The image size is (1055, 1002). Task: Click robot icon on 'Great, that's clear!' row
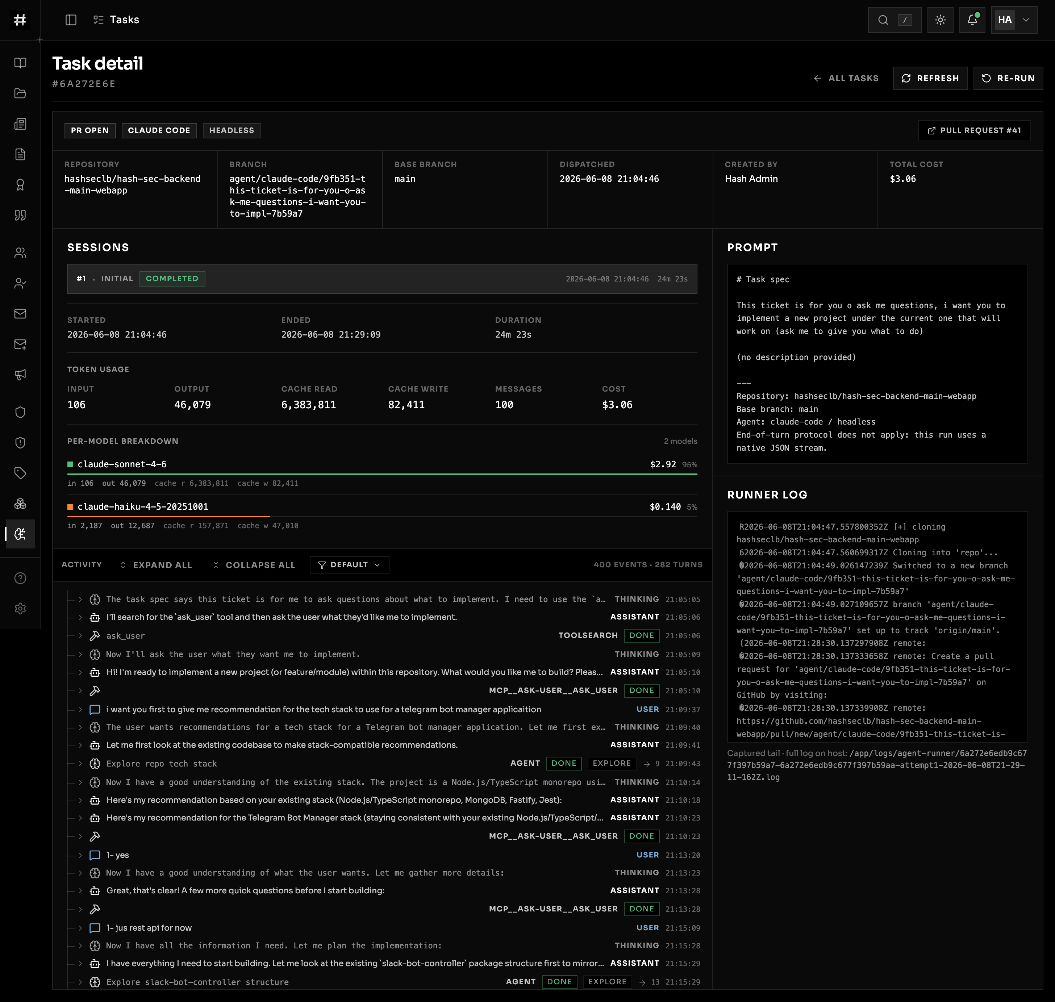pos(95,890)
